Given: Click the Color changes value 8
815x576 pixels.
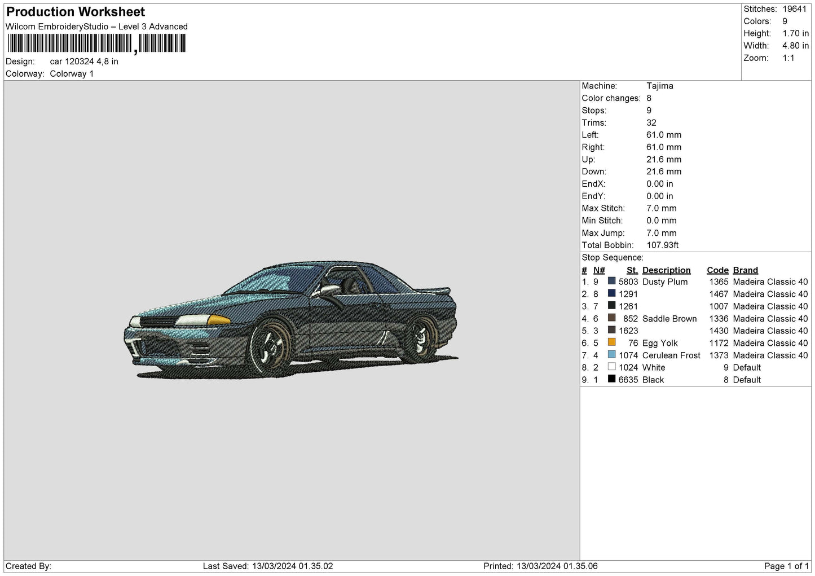Looking at the screenshot, I should pyautogui.click(x=649, y=98).
